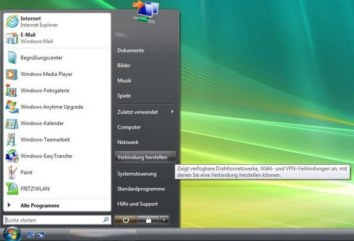The image size is (354, 241).
Task: Click the FRITZ!WLAN icon
Action: 12,189
